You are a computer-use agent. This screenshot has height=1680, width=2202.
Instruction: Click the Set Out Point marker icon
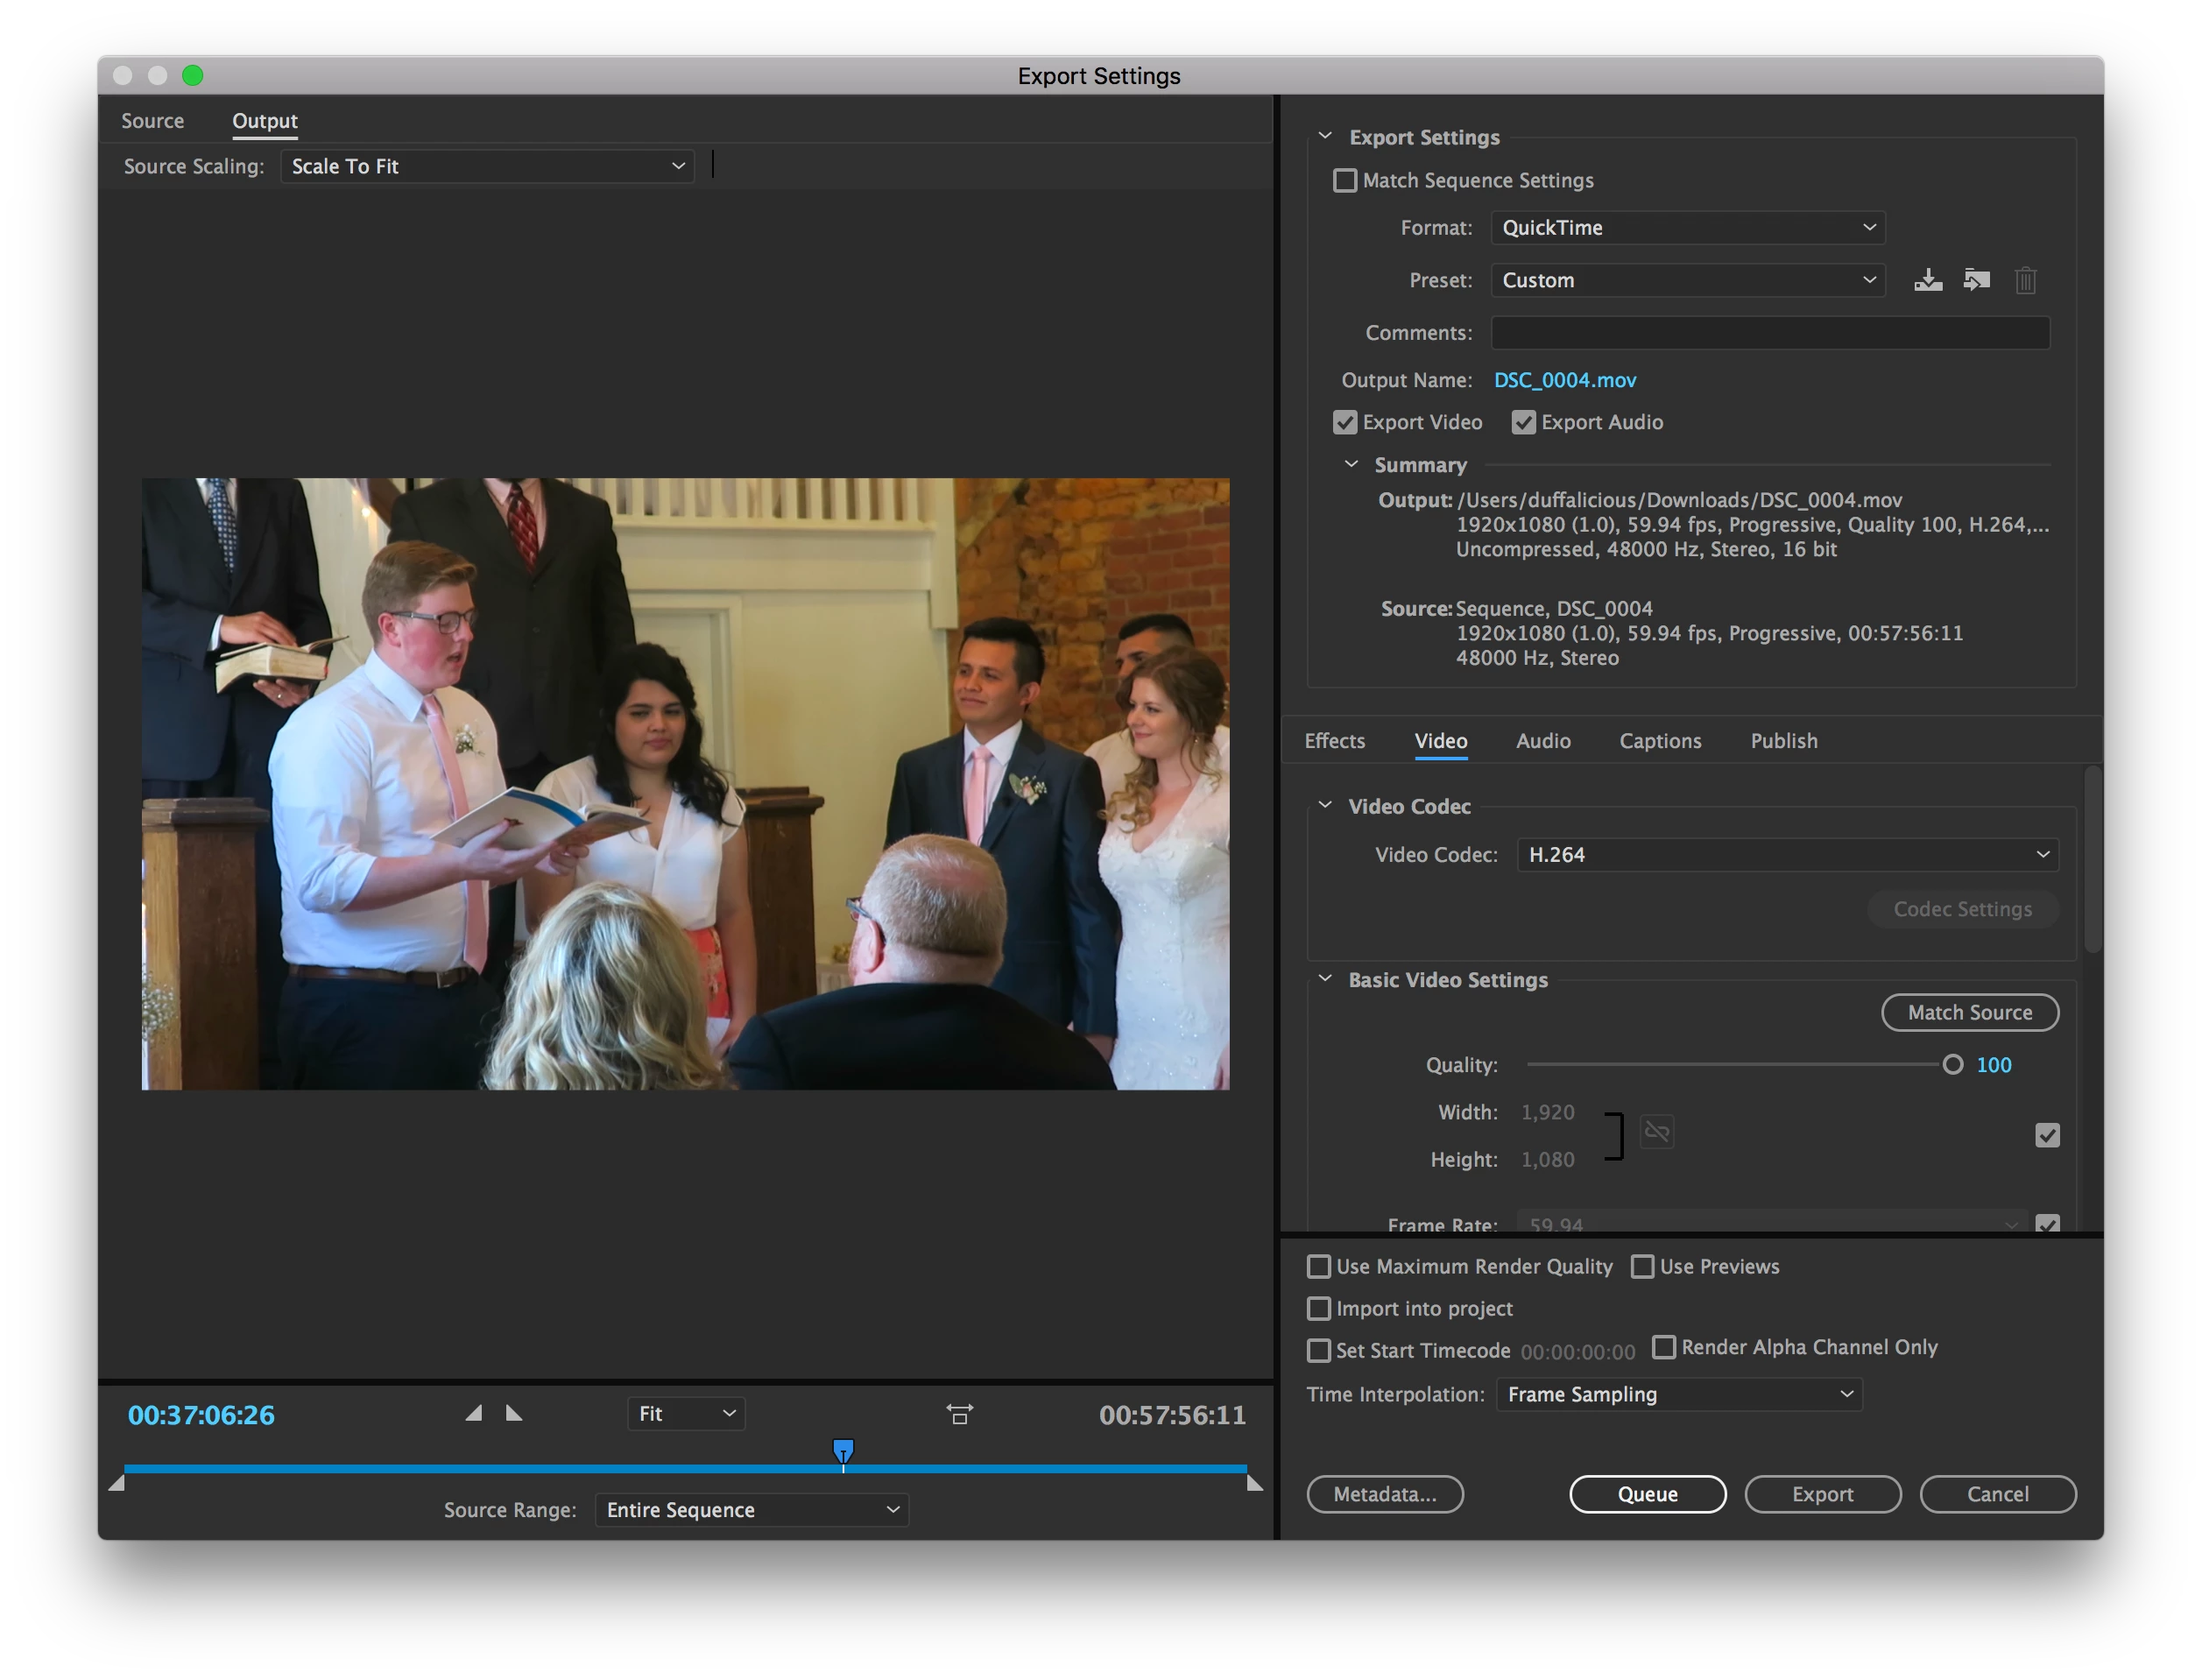[514, 1413]
